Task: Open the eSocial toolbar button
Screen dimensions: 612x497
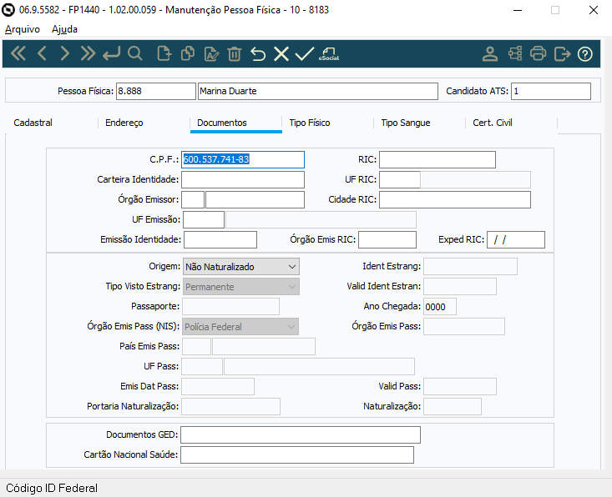Action: click(329, 54)
